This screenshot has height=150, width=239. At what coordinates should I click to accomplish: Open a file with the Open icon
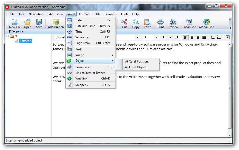[28, 23]
